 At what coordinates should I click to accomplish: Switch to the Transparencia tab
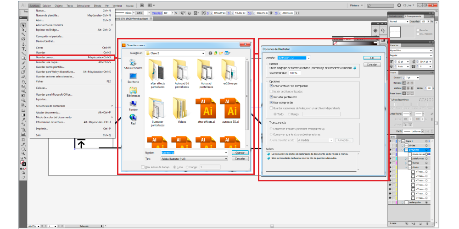click(x=413, y=16)
